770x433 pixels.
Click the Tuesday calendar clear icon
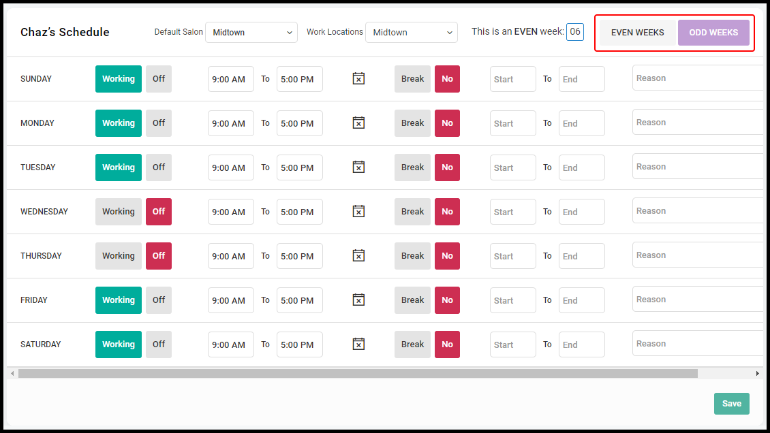click(358, 167)
